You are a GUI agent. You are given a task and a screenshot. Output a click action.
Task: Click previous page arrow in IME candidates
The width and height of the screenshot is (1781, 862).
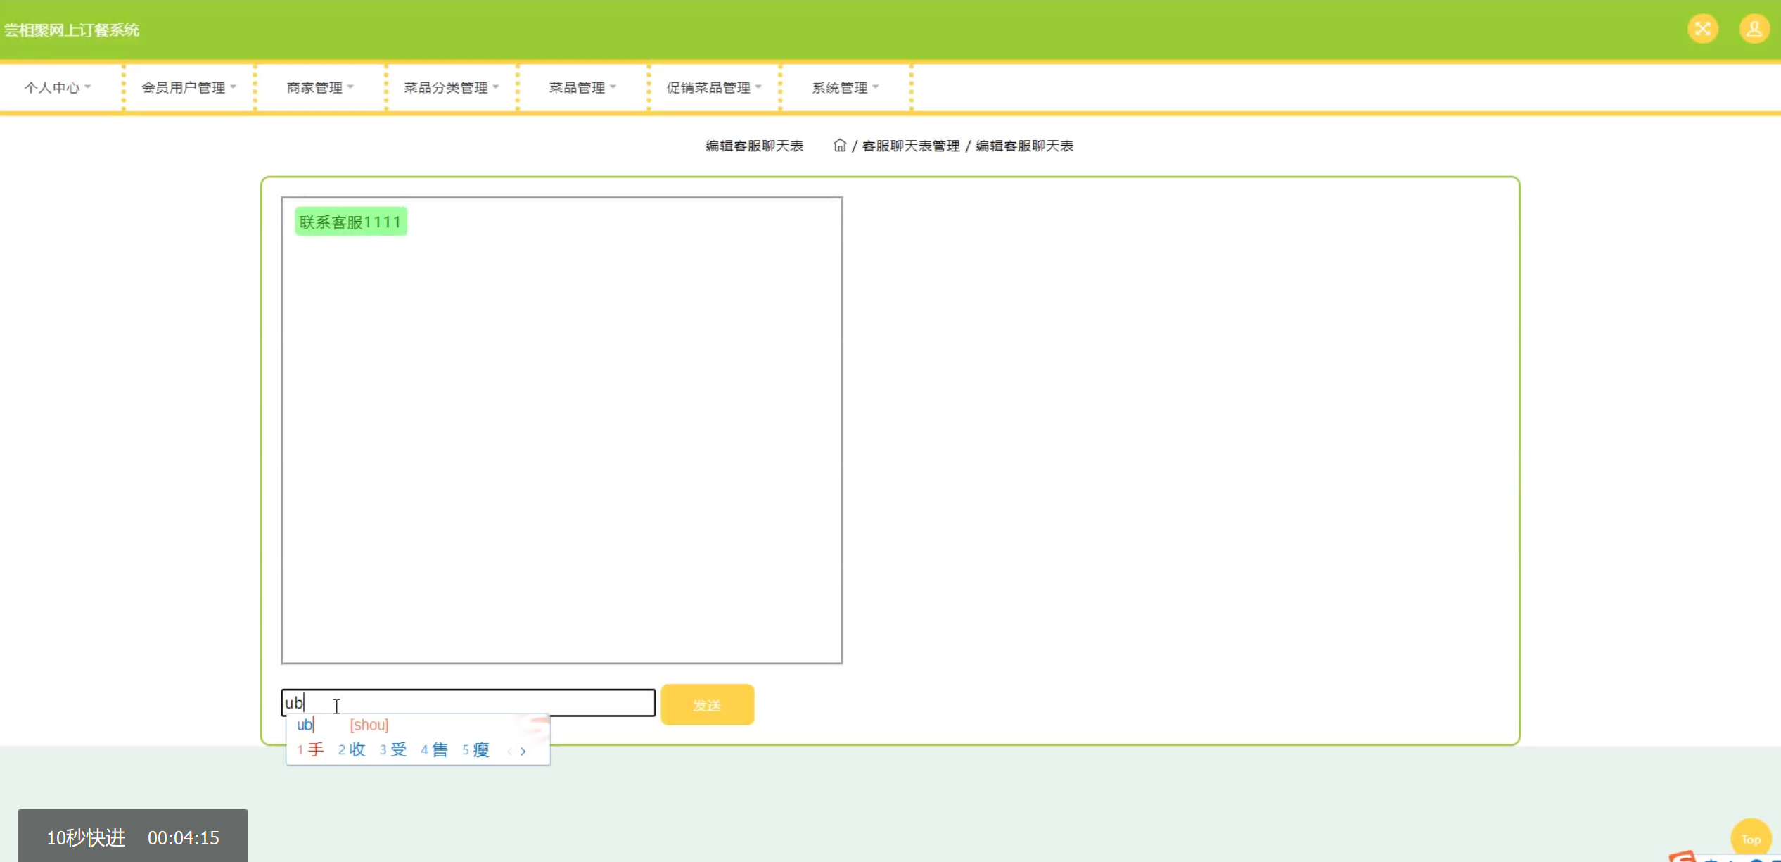point(509,751)
